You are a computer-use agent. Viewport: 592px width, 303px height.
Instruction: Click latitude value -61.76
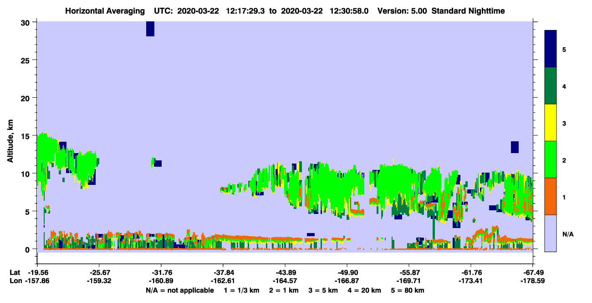pos(471,273)
